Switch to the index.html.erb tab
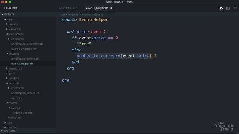239x134 pixels. coord(68,8)
